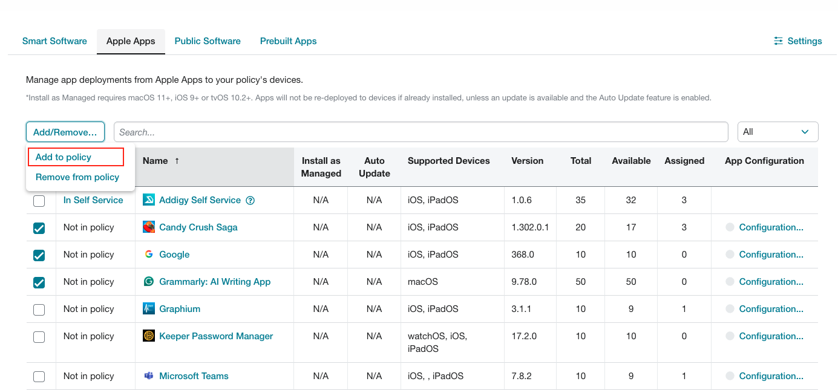The width and height of the screenshot is (838, 390).
Task: Click the Total column header
Action: [x=581, y=161]
